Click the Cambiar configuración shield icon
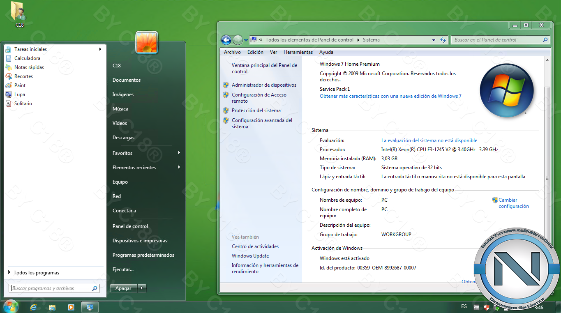561x313 pixels. tap(495, 200)
